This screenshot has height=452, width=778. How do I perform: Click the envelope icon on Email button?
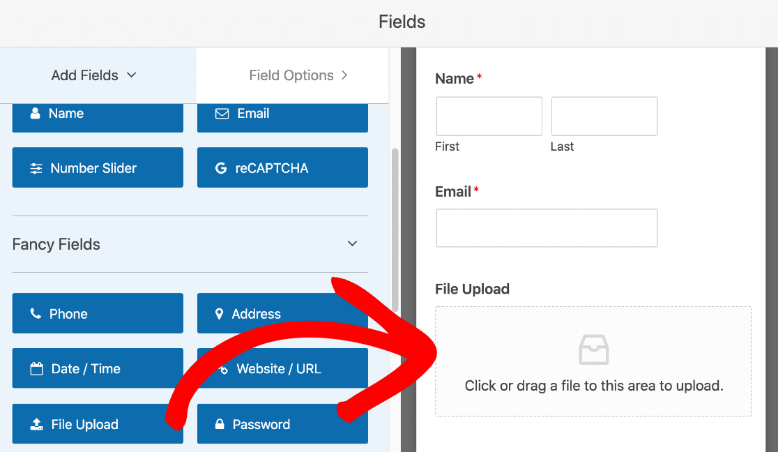tap(222, 113)
